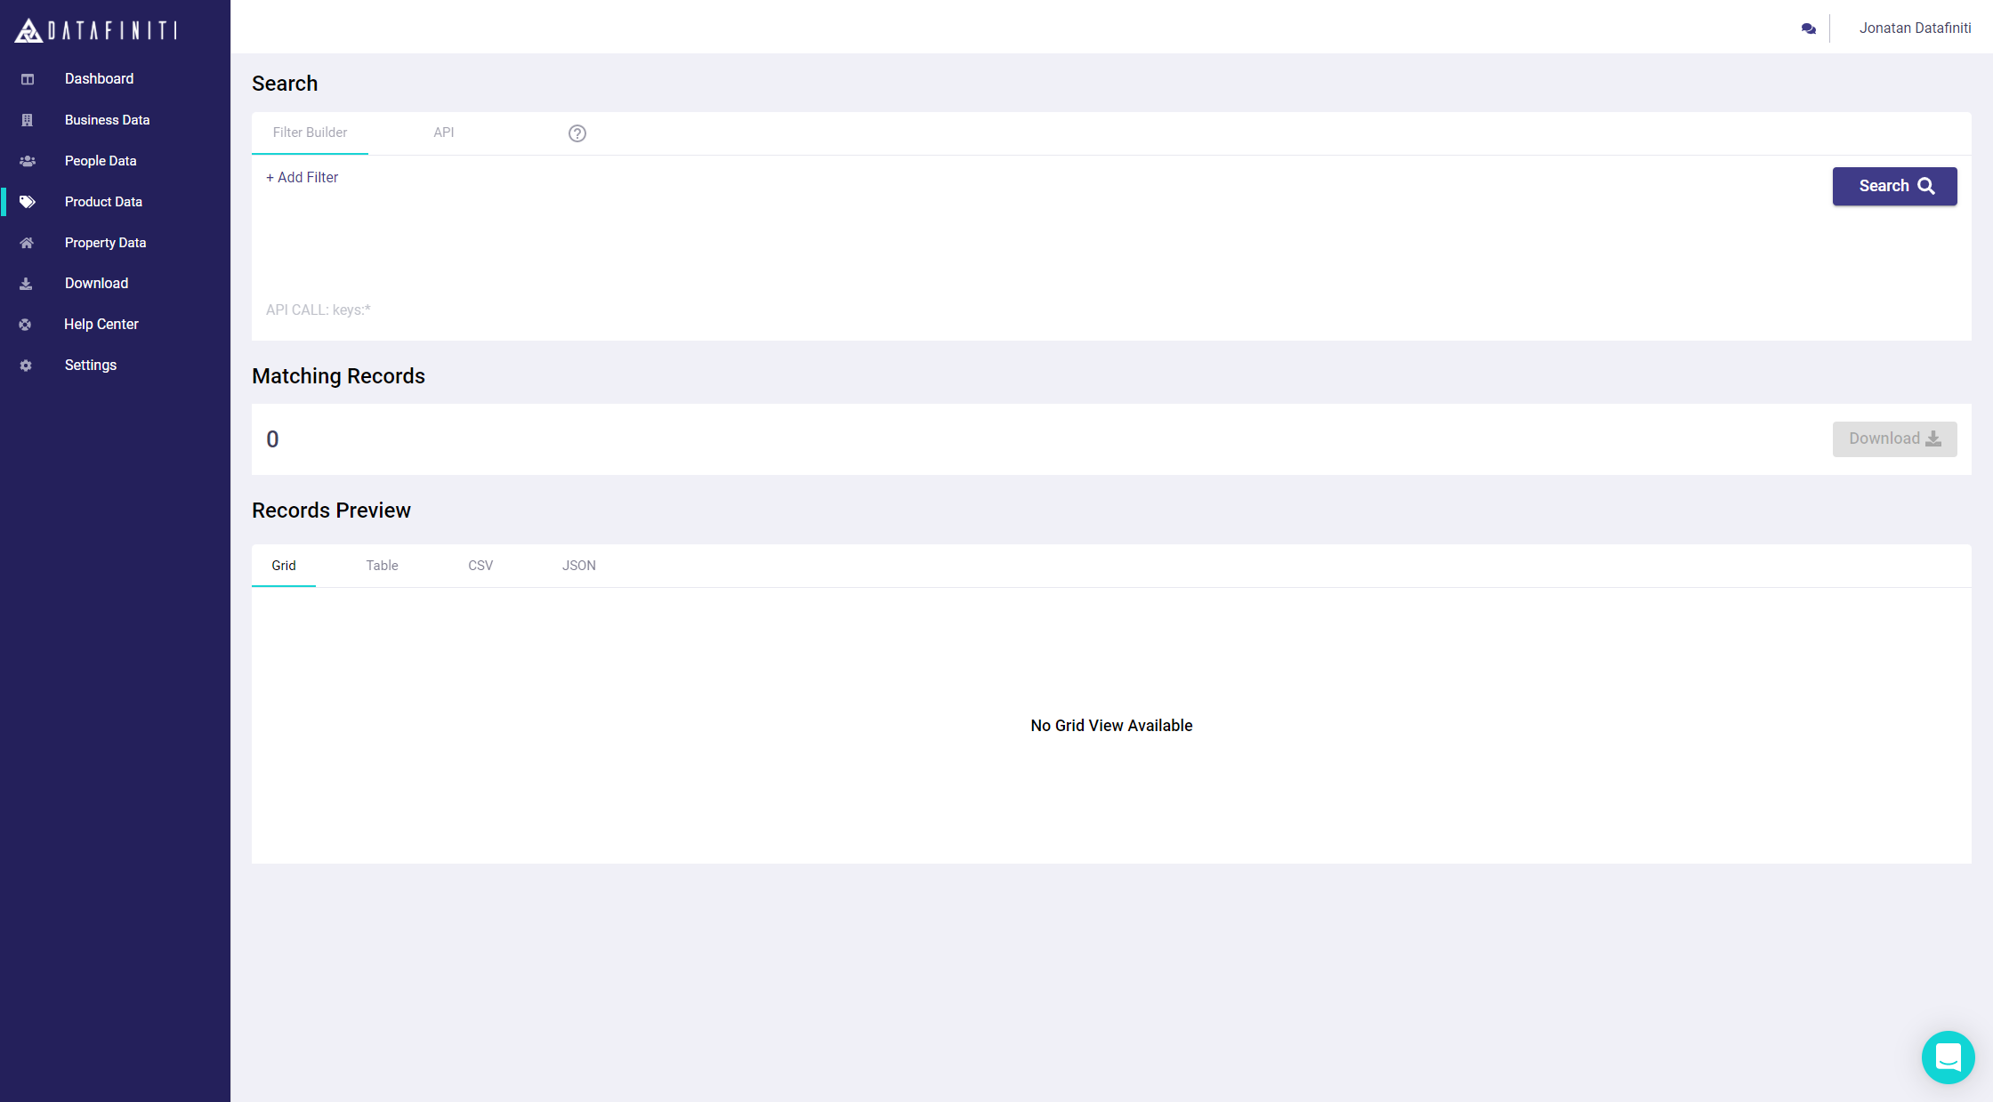Click the Business Data building icon
Screen dimensions: 1993x1102
(x=27, y=120)
